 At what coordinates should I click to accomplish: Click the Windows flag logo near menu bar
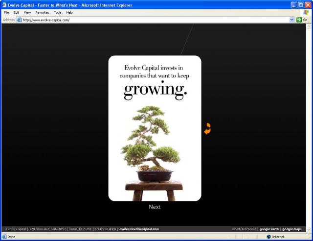click(x=307, y=12)
